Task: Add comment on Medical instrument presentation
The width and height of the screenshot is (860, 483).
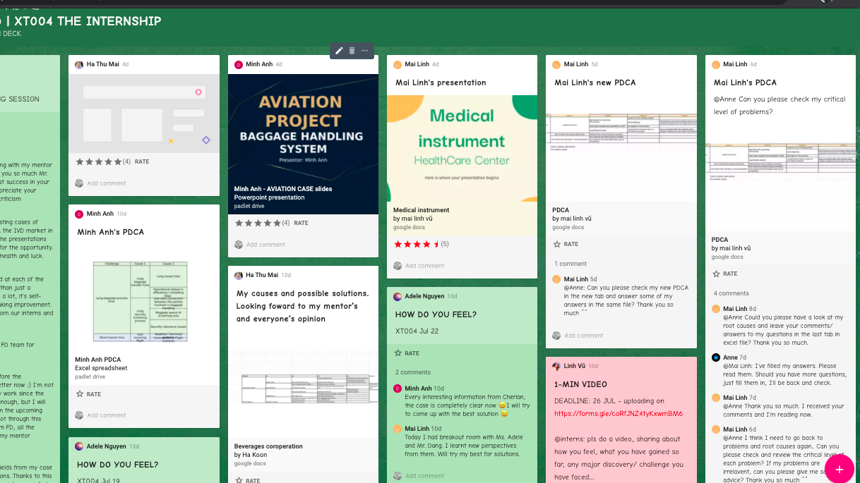Action: [x=424, y=266]
